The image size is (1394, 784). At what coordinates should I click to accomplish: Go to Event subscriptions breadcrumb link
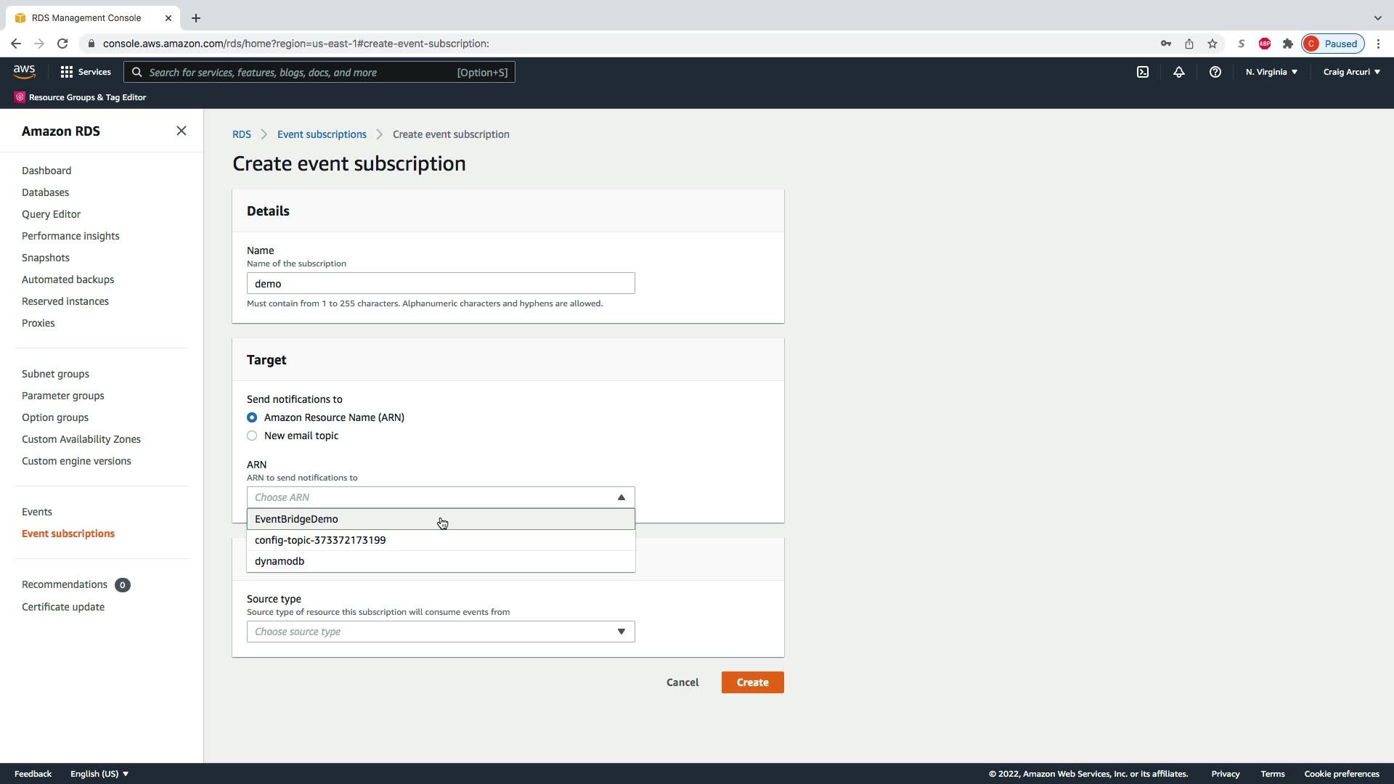322,134
